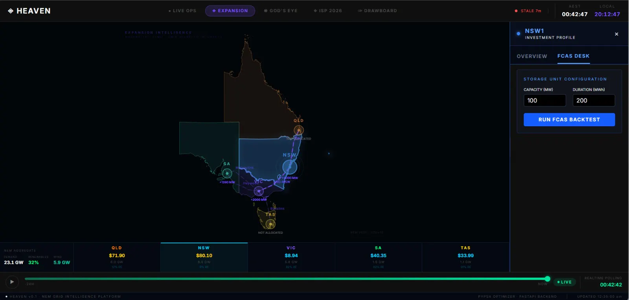Click the middle of the timeline track

tap(286, 279)
